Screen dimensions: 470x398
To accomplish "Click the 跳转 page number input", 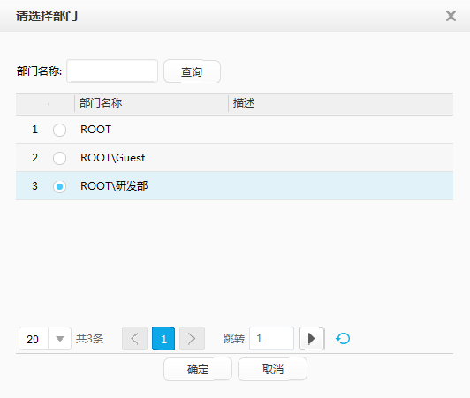I will pos(271,338).
